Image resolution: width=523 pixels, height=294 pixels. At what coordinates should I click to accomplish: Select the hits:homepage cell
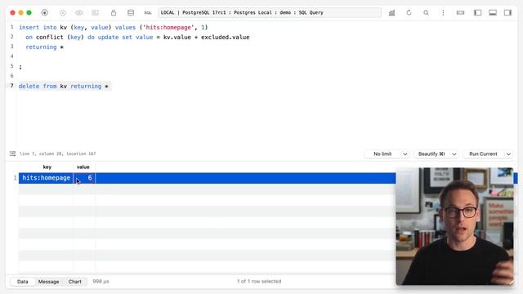point(47,178)
